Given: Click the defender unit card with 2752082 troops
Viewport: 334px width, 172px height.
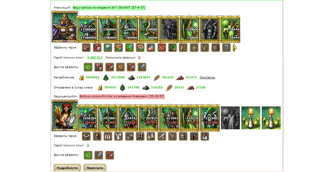Looking at the screenshot, I should click(210, 117).
